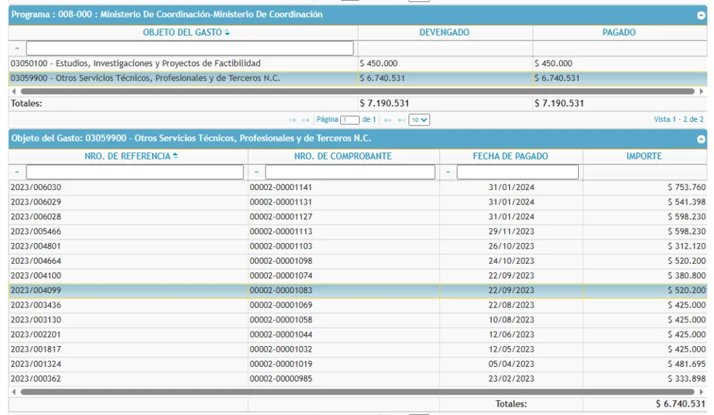Screen dimensions: 714x415
Task: Go to first page of upper grid
Action: click(292, 120)
